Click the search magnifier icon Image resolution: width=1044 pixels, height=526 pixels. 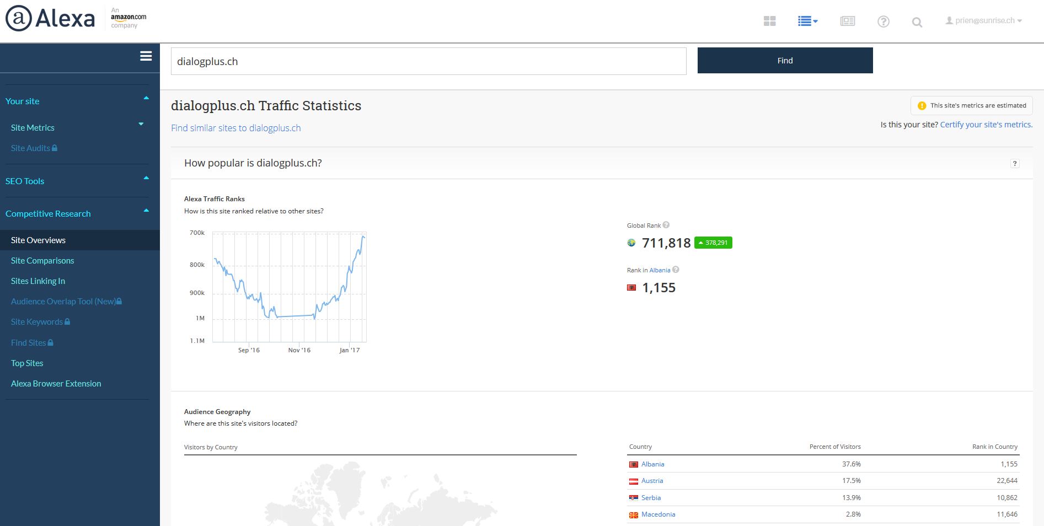point(917,22)
